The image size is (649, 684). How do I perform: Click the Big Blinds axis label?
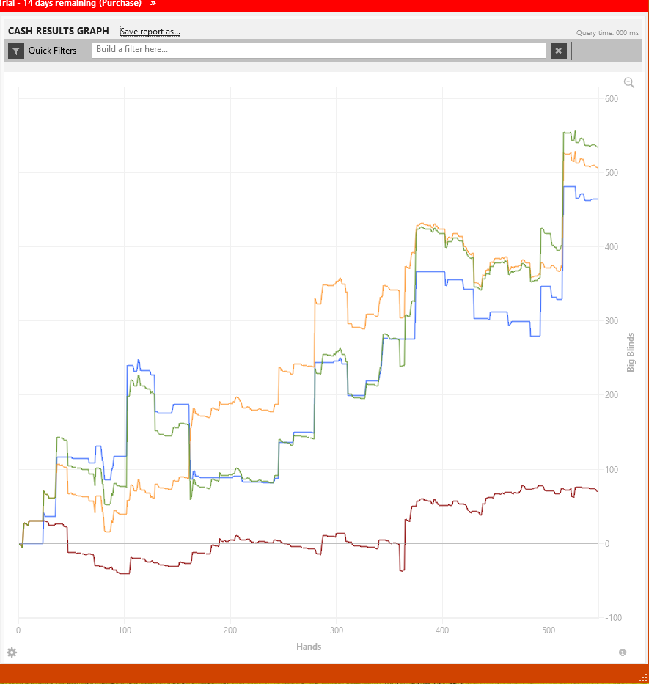point(630,353)
